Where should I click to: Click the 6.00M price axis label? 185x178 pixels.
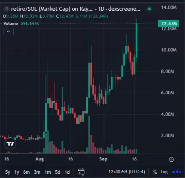[167, 93]
